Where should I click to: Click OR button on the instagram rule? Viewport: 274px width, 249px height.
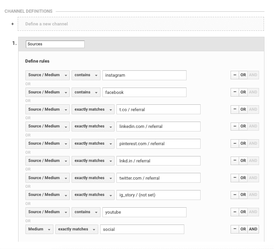click(x=243, y=75)
